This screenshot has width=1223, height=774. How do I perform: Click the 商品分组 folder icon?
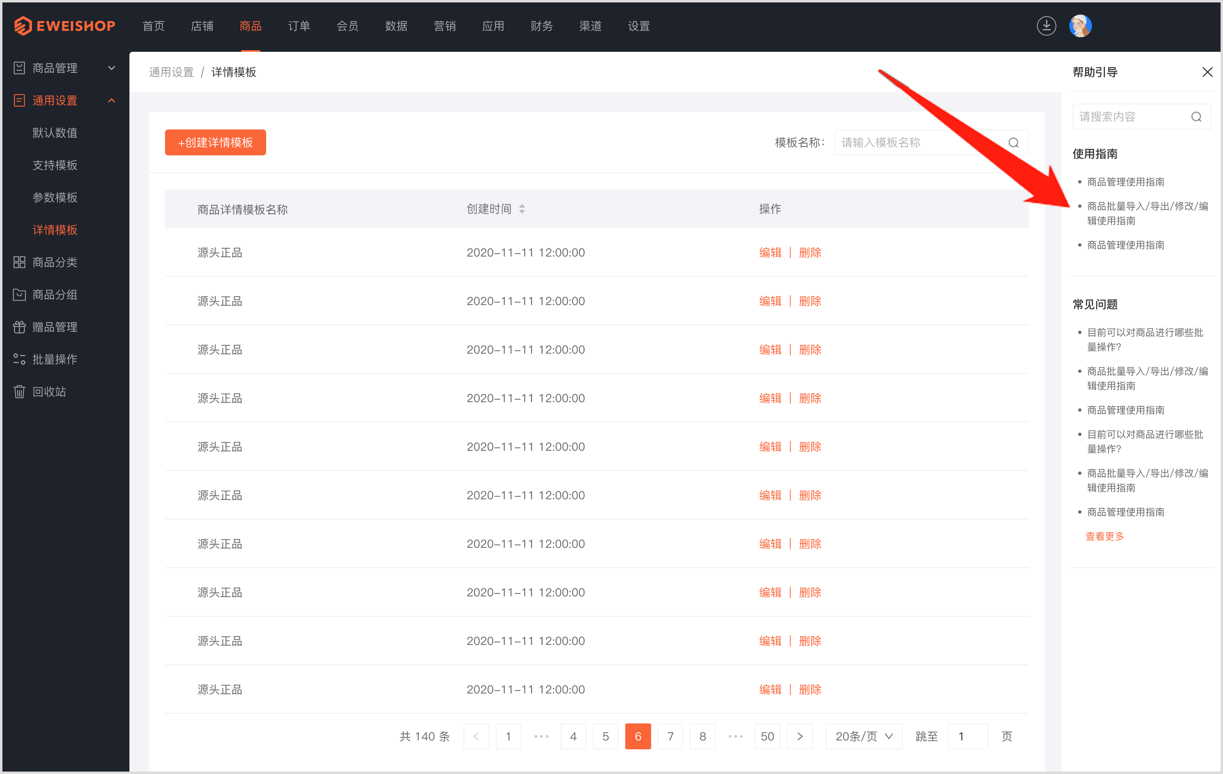(x=19, y=295)
